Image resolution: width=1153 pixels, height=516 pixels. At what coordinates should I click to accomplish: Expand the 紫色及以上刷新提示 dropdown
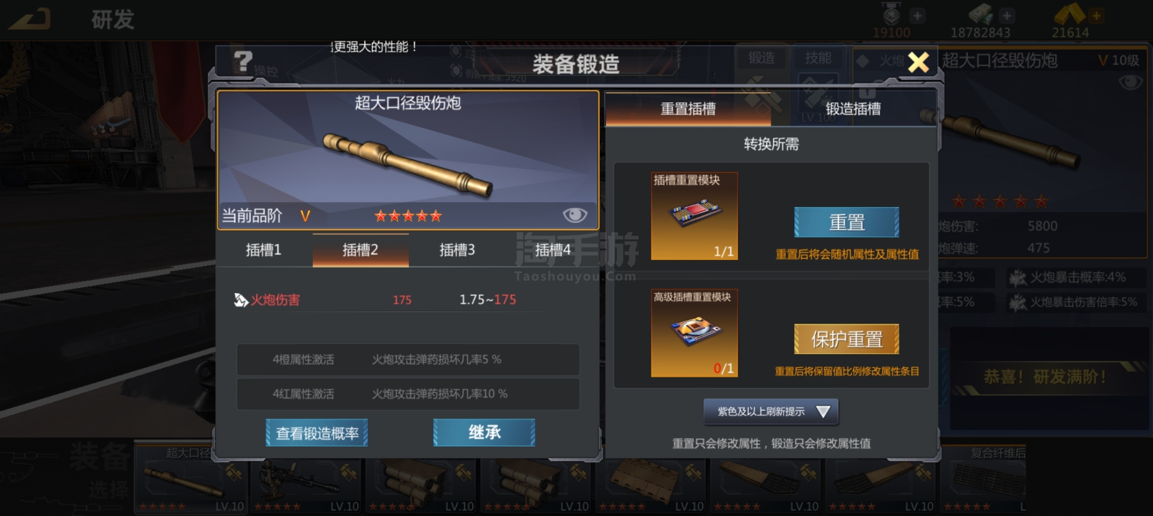click(x=771, y=411)
